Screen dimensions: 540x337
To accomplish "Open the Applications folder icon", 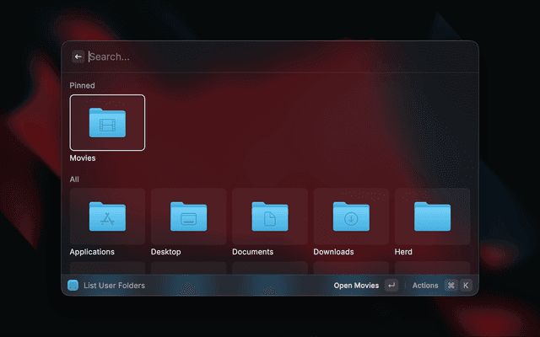I will 107,217.
